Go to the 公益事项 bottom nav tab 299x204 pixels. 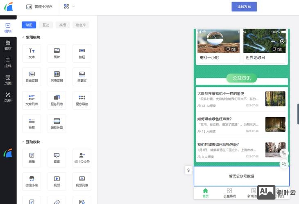[x=229, y=193]
